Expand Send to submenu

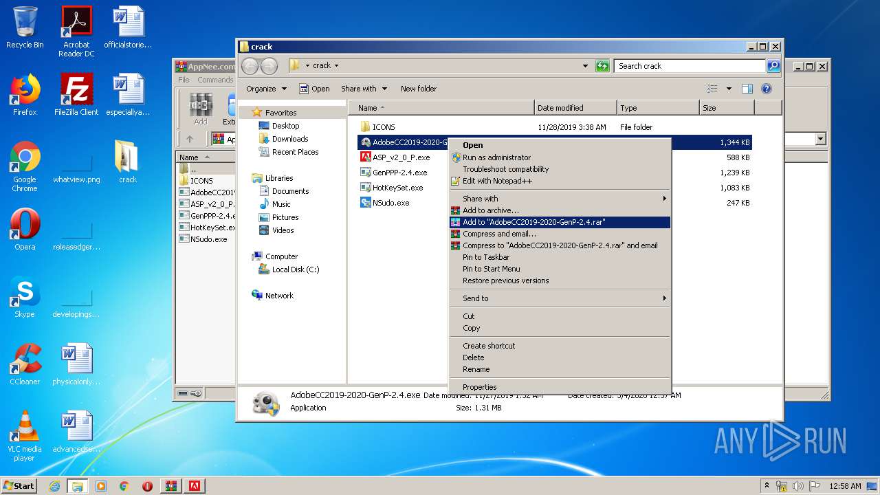click(x=560, y=298)
